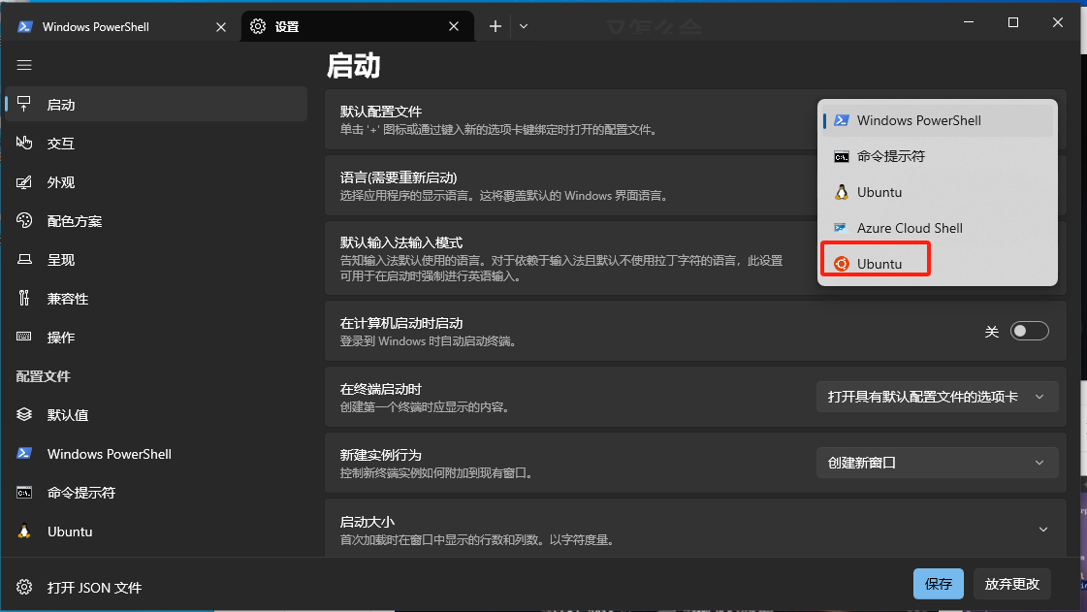This screenshot has width=1087, height=612.
Task: Click the 默认值 layers icon
Action: click(x=24, y=414)
